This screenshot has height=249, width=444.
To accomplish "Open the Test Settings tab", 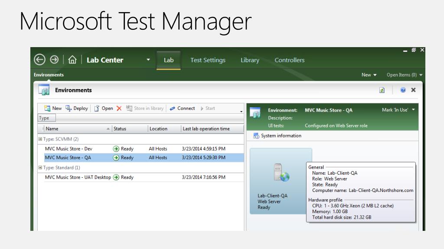I will pos(208,60).
